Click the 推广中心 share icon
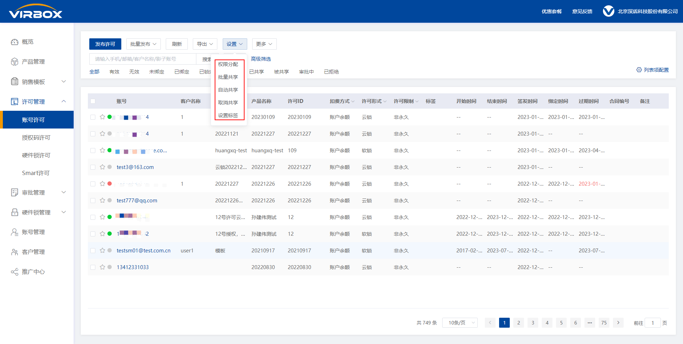 coord(15,272)
